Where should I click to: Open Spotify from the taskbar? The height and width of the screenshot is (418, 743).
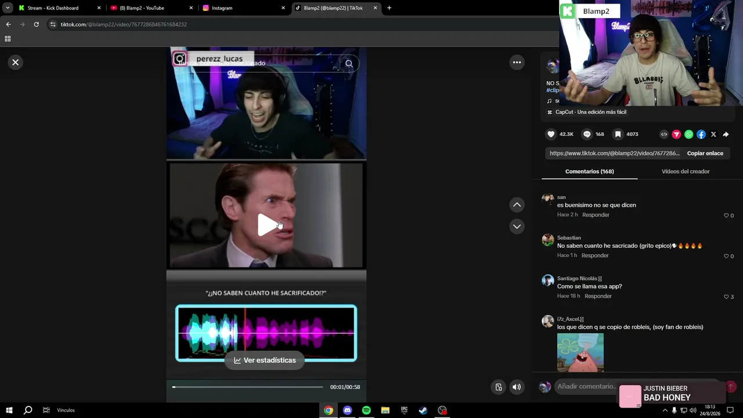366,410
